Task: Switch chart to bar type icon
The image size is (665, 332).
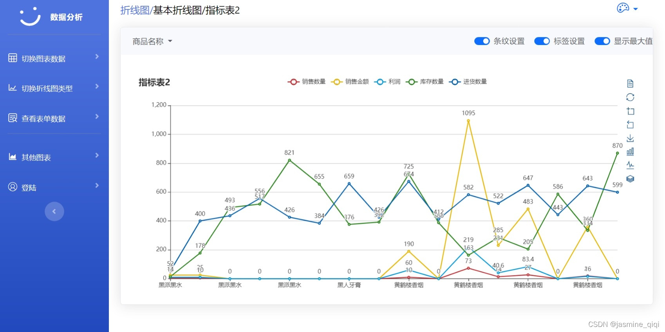Action: pos(630,152)
